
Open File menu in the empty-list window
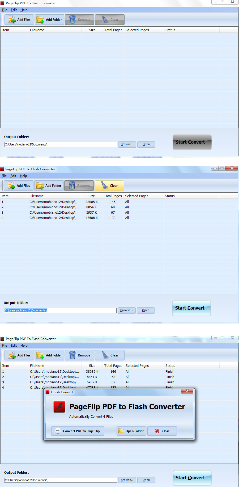coord(5,10)
